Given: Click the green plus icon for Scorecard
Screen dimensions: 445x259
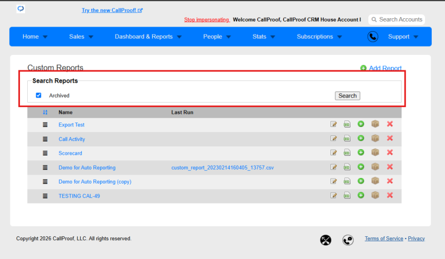Looking at the screenshot, I should click(360, 153).
